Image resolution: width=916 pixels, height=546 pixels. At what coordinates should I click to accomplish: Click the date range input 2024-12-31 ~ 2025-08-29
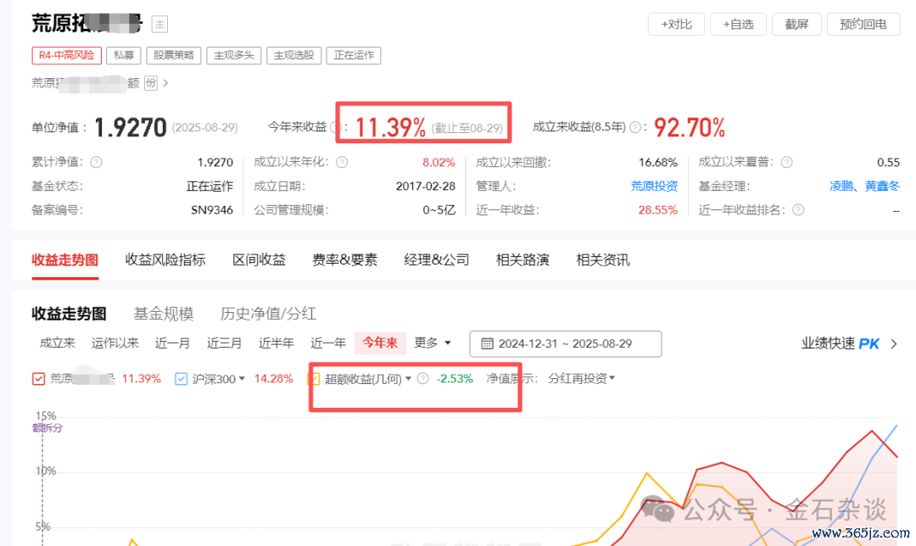click(x=566, y=343)
